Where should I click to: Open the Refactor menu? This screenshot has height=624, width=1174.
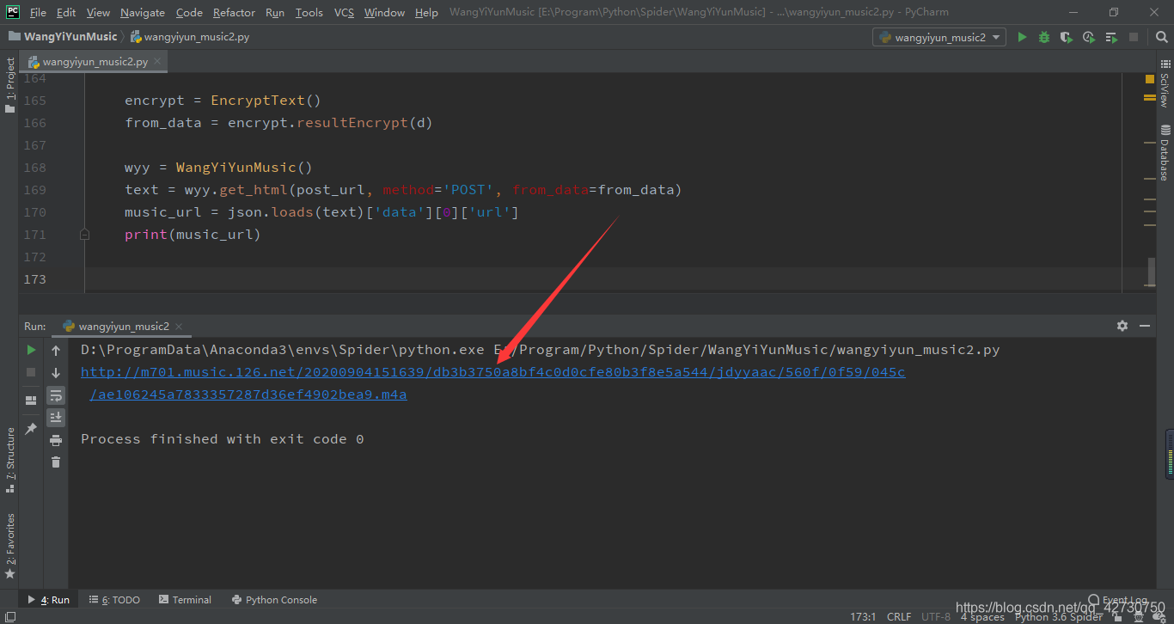234,12
